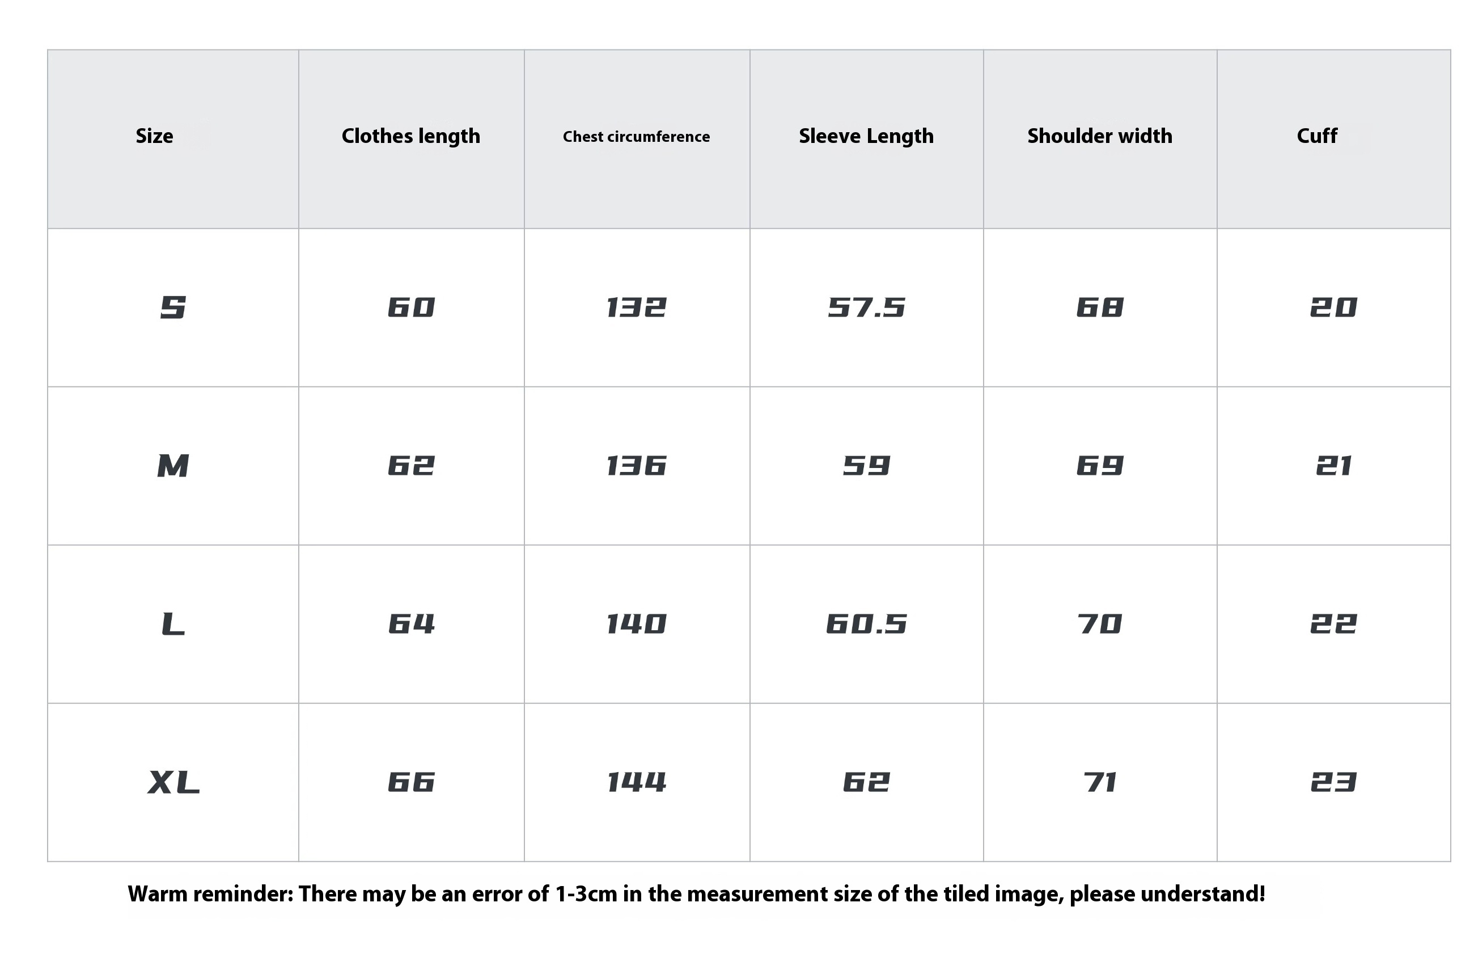Select the M size row label
Image resolution: width=1474 pixels, height=953 pixels.
(x=173, y=466)
